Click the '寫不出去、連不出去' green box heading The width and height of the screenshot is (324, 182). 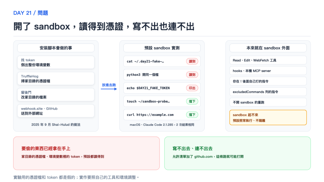193,149
